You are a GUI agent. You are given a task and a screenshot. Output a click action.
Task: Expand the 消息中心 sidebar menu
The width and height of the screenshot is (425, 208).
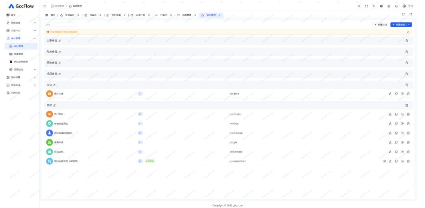click(x=21, y=31)
